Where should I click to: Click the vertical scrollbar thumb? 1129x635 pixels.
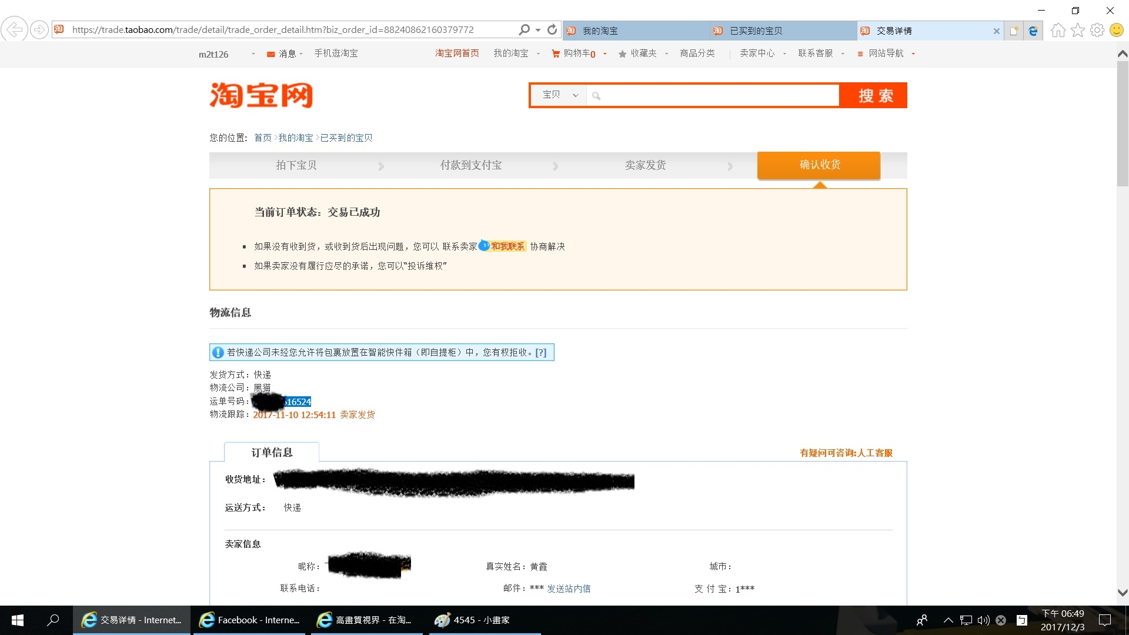(1122, 123)
